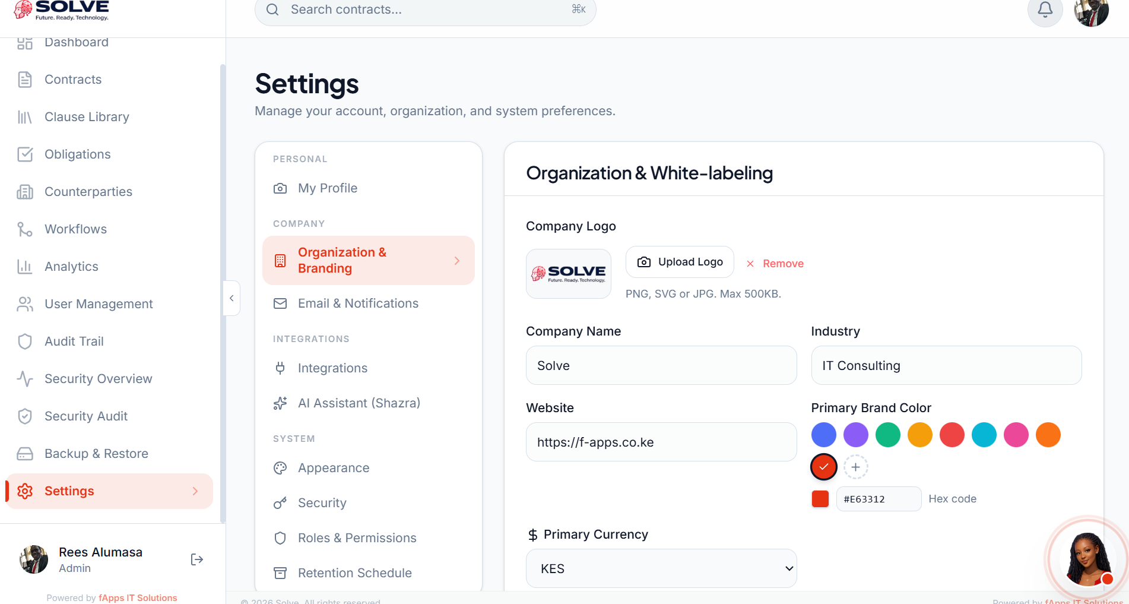
Task: Select the green brand color swatch
Action: (887, 435)
